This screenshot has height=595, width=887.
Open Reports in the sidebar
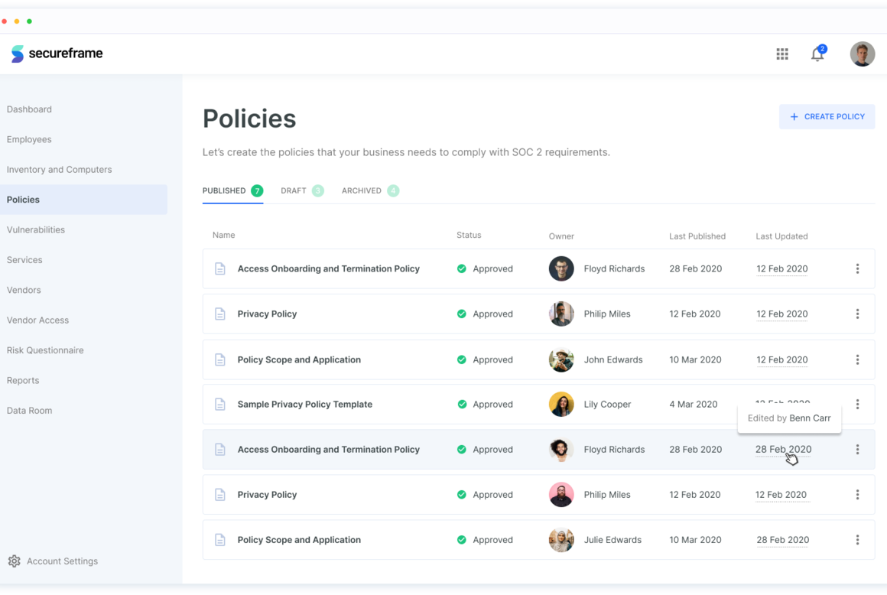pos(23,380)
